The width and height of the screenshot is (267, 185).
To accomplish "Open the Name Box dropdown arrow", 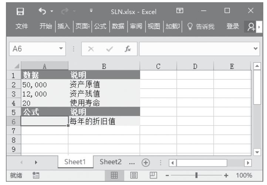I will (x=61, y=49).
